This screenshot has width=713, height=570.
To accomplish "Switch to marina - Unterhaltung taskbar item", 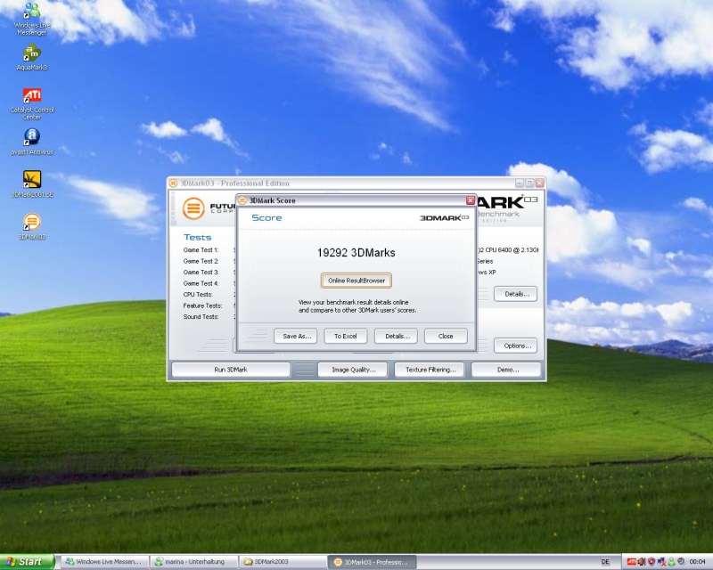I will click(194, 562).
